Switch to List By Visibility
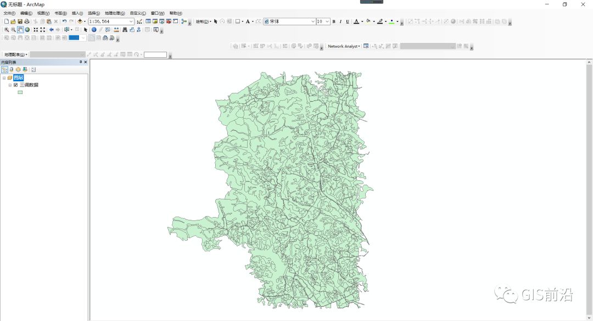This screenshot has height=321, width=593. pos(18,70)
